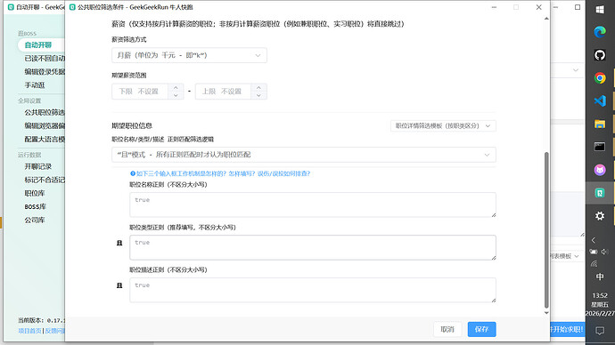Select 配置大语言模 sidebar item
This screenshot has width=615, height=345.
coord(45,139)
